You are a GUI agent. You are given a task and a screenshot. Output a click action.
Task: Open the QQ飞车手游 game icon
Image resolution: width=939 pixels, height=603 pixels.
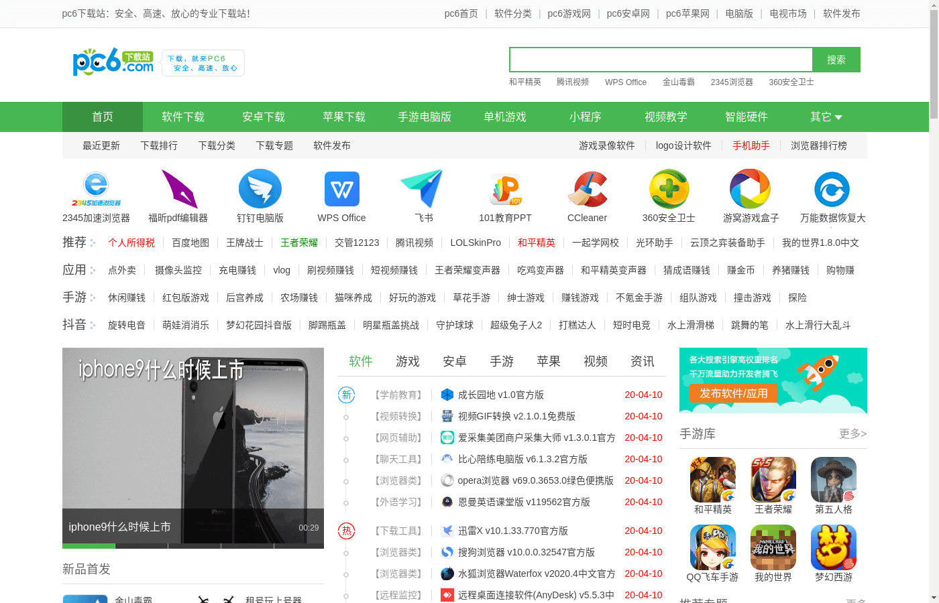pyautogui.click(x=713, y=547)
